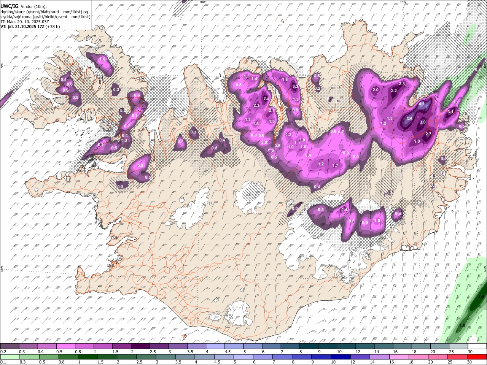The image size is (487, 365).
Task: Click the 3.0 snowfall value on the map
Action: (x=423, y=122)
